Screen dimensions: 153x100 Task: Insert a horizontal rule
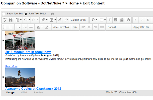tap(31, 27)
